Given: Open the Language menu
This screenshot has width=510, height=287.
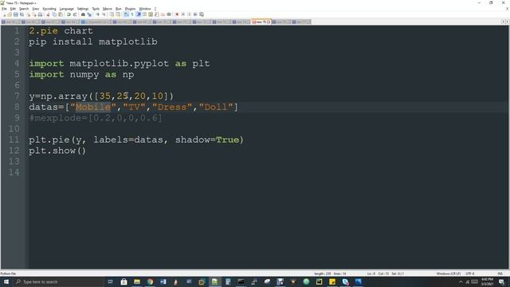Looking at the screenshot, I should pyautogui.click(x=67, y=9).
